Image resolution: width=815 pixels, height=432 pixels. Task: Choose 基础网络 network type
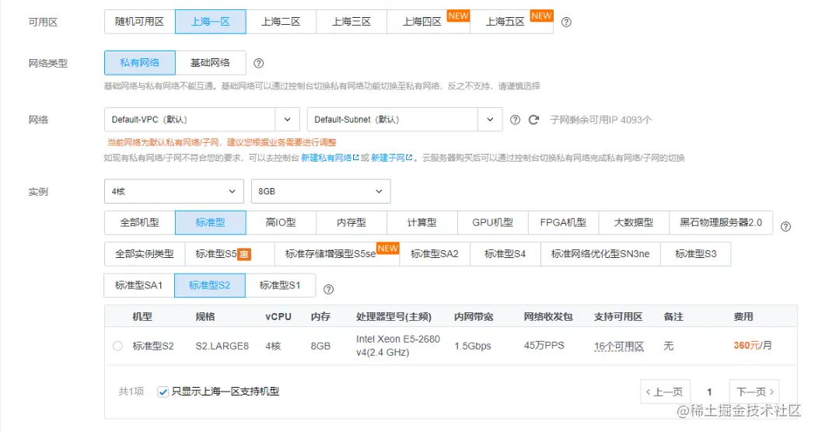[211, 63]
